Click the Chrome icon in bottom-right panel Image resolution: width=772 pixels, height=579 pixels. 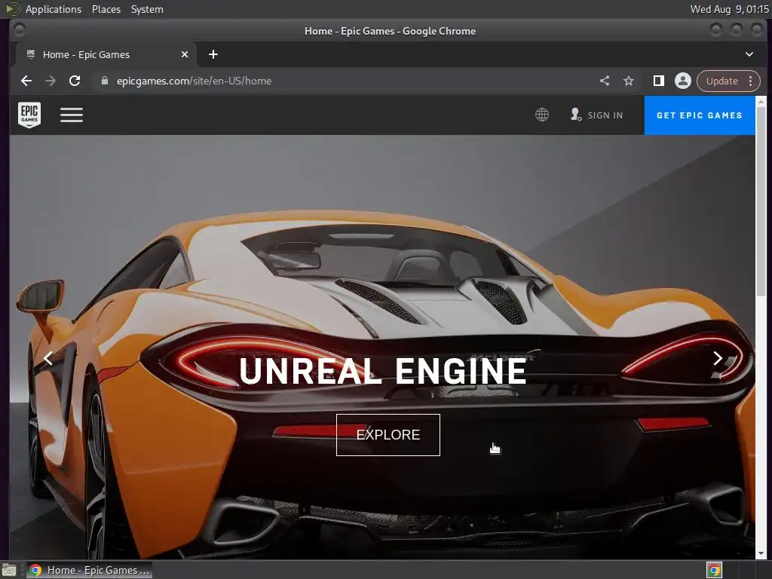pos(714,570)
